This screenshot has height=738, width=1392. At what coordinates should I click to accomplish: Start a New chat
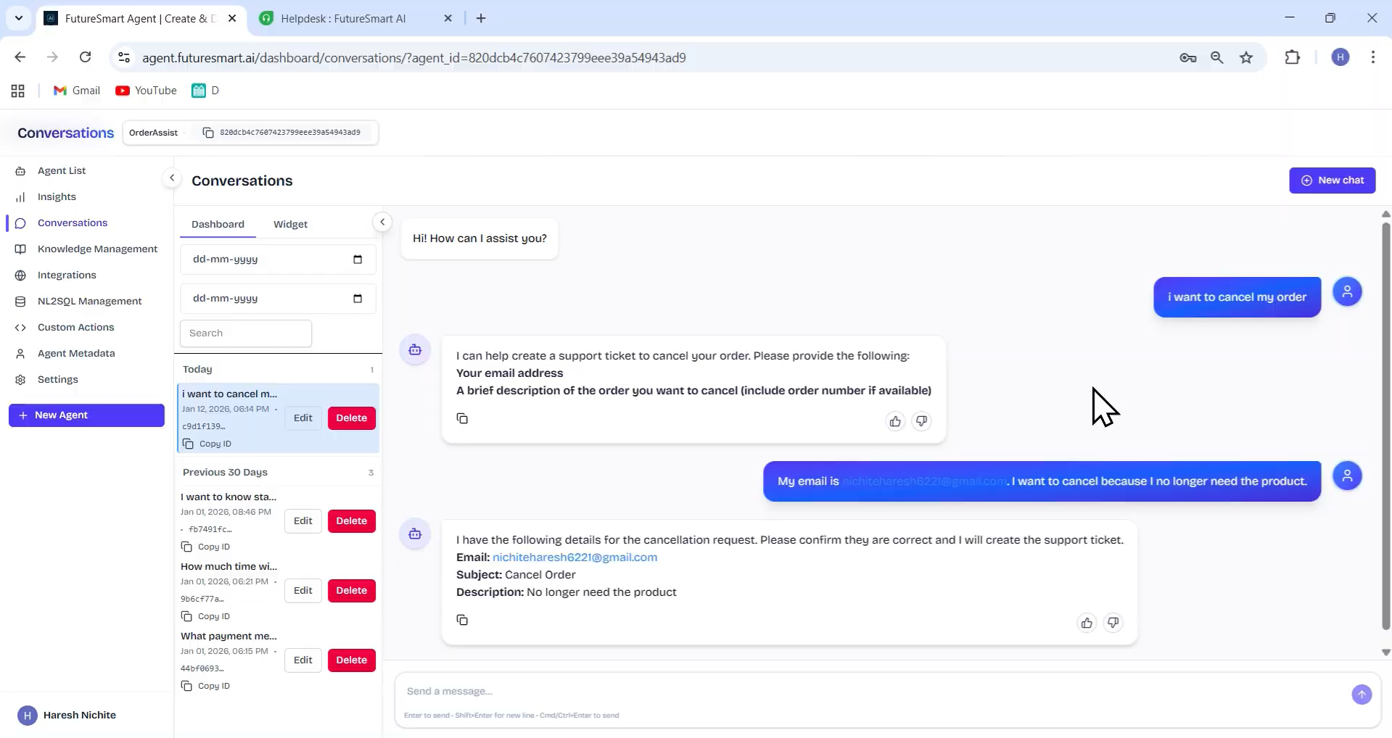[x=1332, y=180]
